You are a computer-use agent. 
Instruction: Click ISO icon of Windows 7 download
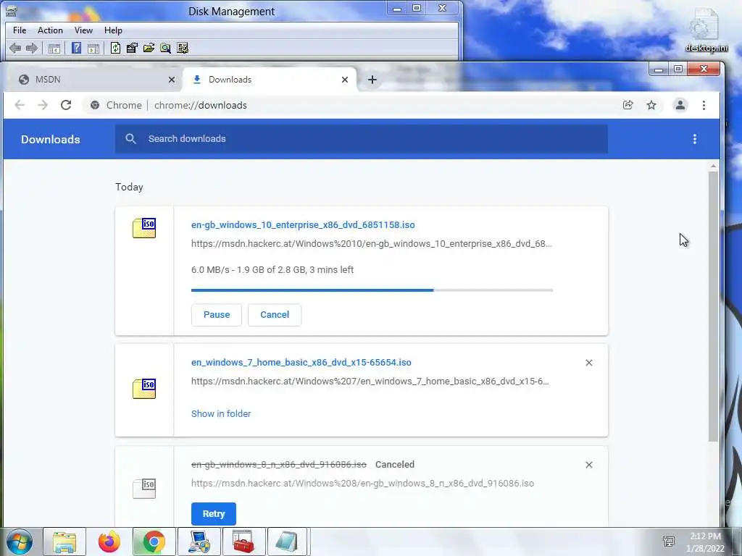pyautogui.click(x=144, y=389)
